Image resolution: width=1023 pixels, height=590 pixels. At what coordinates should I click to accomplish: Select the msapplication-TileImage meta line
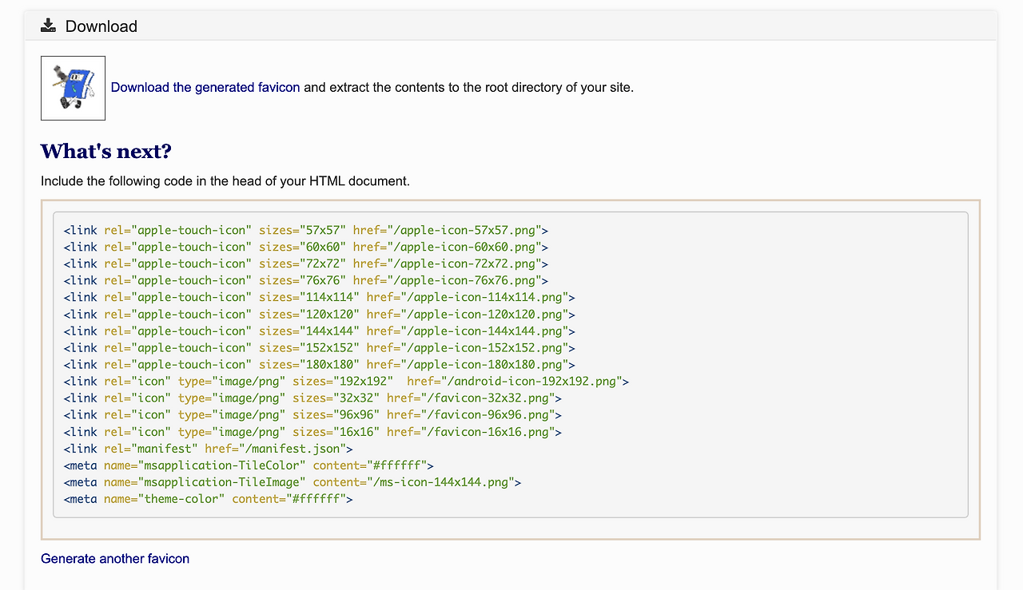pos(290,481)
